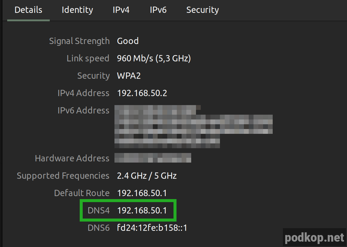View the Security tab settings

pyautogui.click(x=202, y=10)
